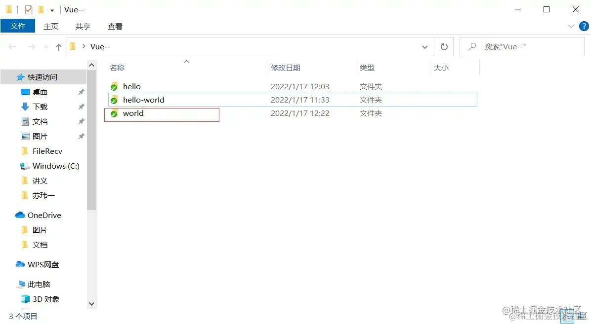Open Quick Access Toolbar customize dropdown
Screen dimensions: 591x324
point(52,10)
